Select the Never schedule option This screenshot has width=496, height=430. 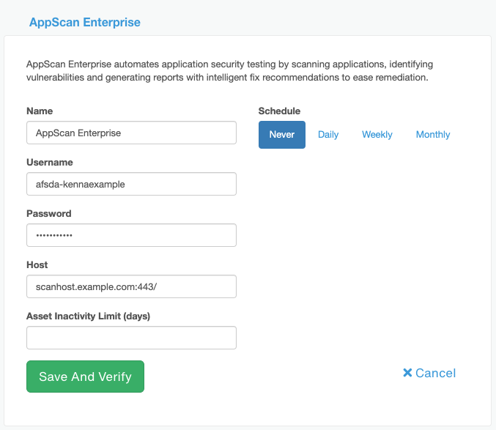click(x=282, y=135)
